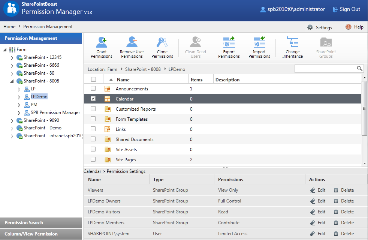Click the Links list icon
The image size is (368, 240).
108,129
